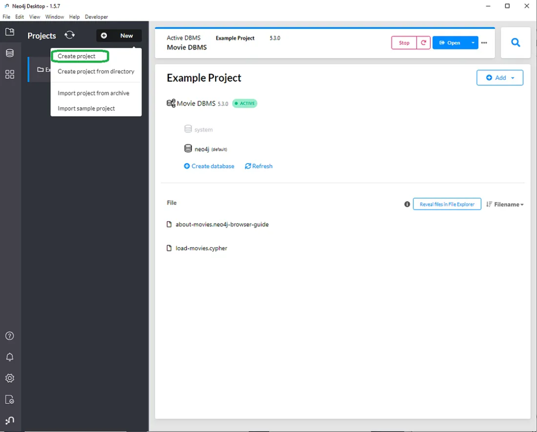Click the neo4j default database icon
This screenshot has height=432, width=537.
point(188,148)
